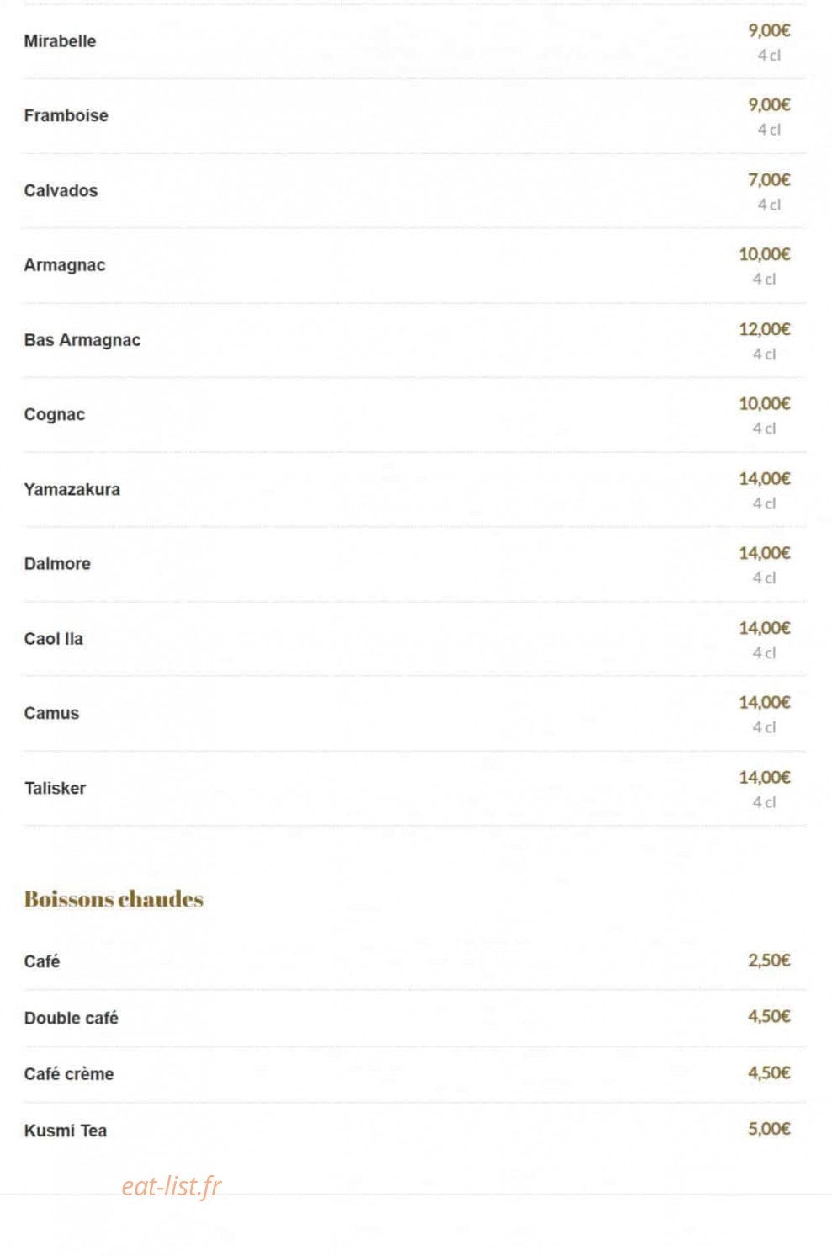Click the 12,00€ Bas Armagnac price
This screenshot has width=832, height=1256.
(765, 329)
